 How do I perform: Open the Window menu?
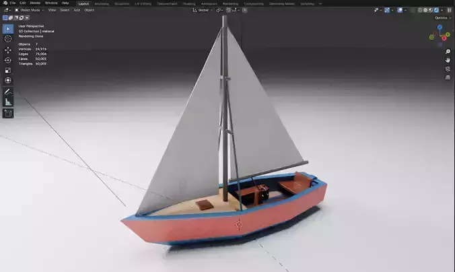(x=51, y=3)
